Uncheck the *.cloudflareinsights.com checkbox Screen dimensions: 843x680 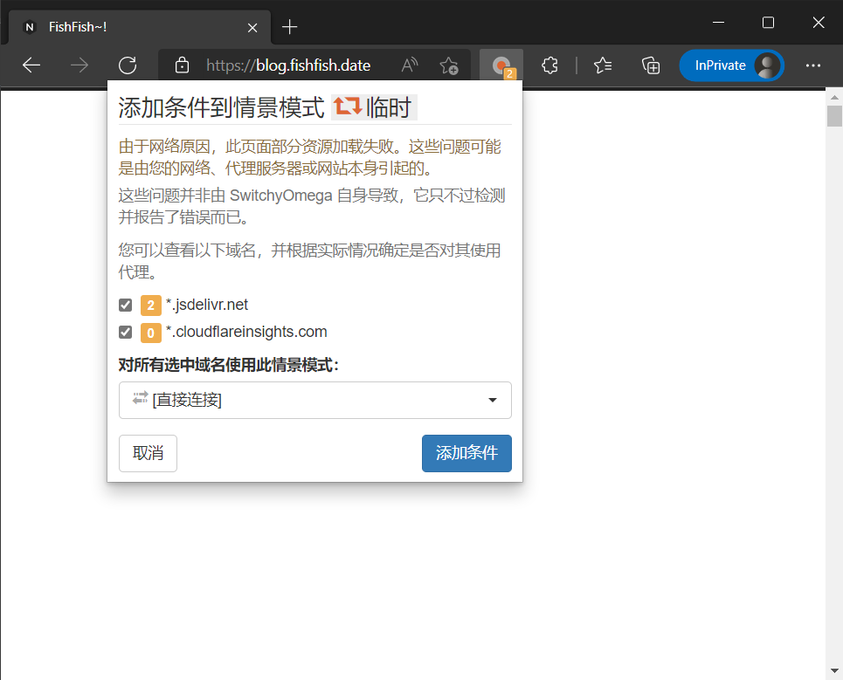point(126,333)
